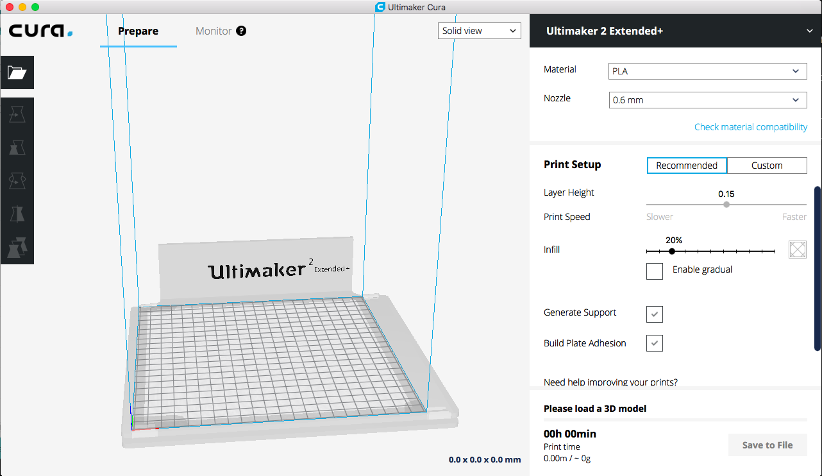Click the 'Faster' speed label

click(x=794, y=217)
